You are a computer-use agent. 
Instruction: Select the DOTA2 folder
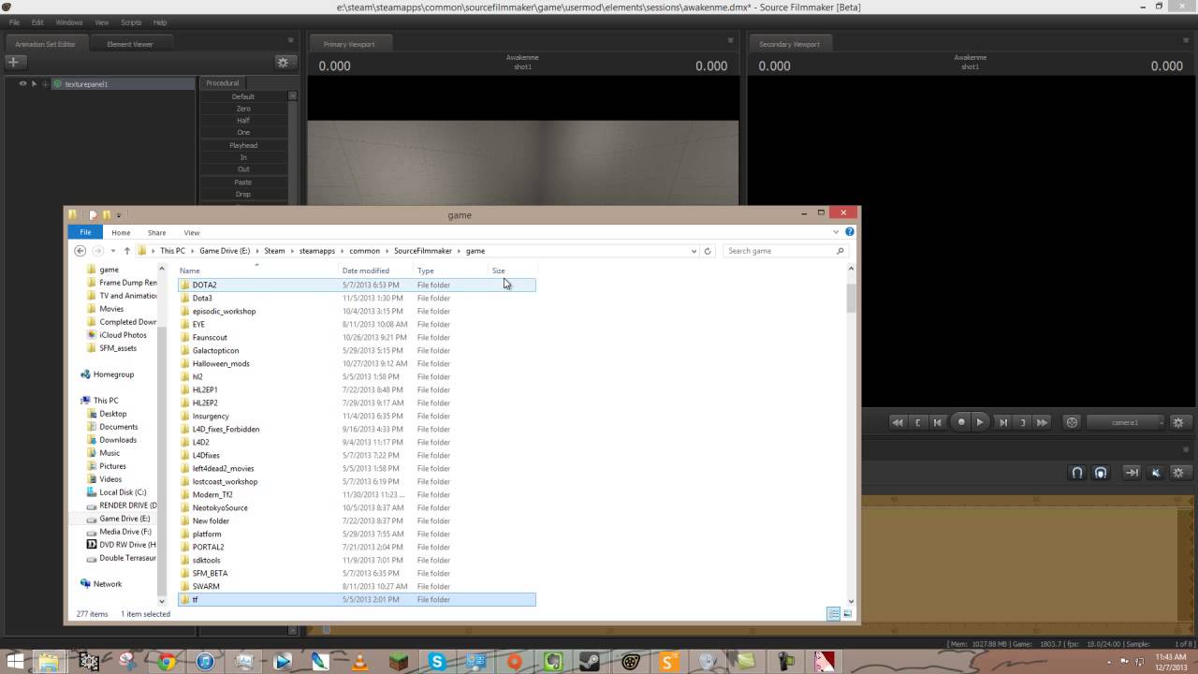tap(357, 285)
